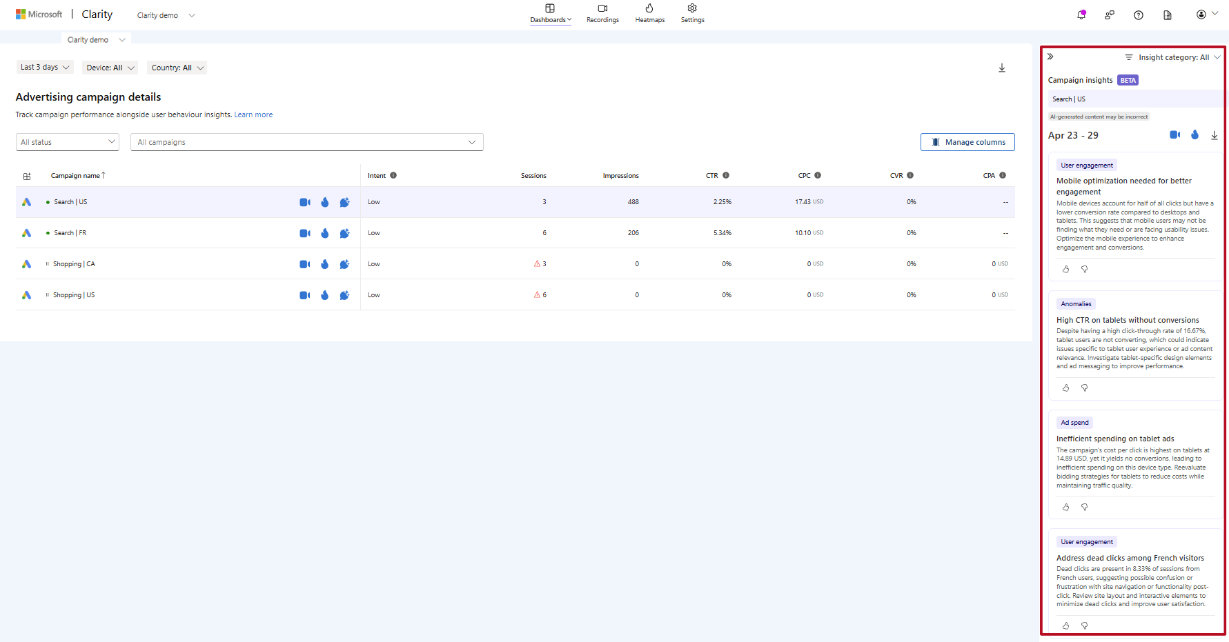
Task: Open heatmaps for Shopping | US campaign
Action: pos(324,295)
